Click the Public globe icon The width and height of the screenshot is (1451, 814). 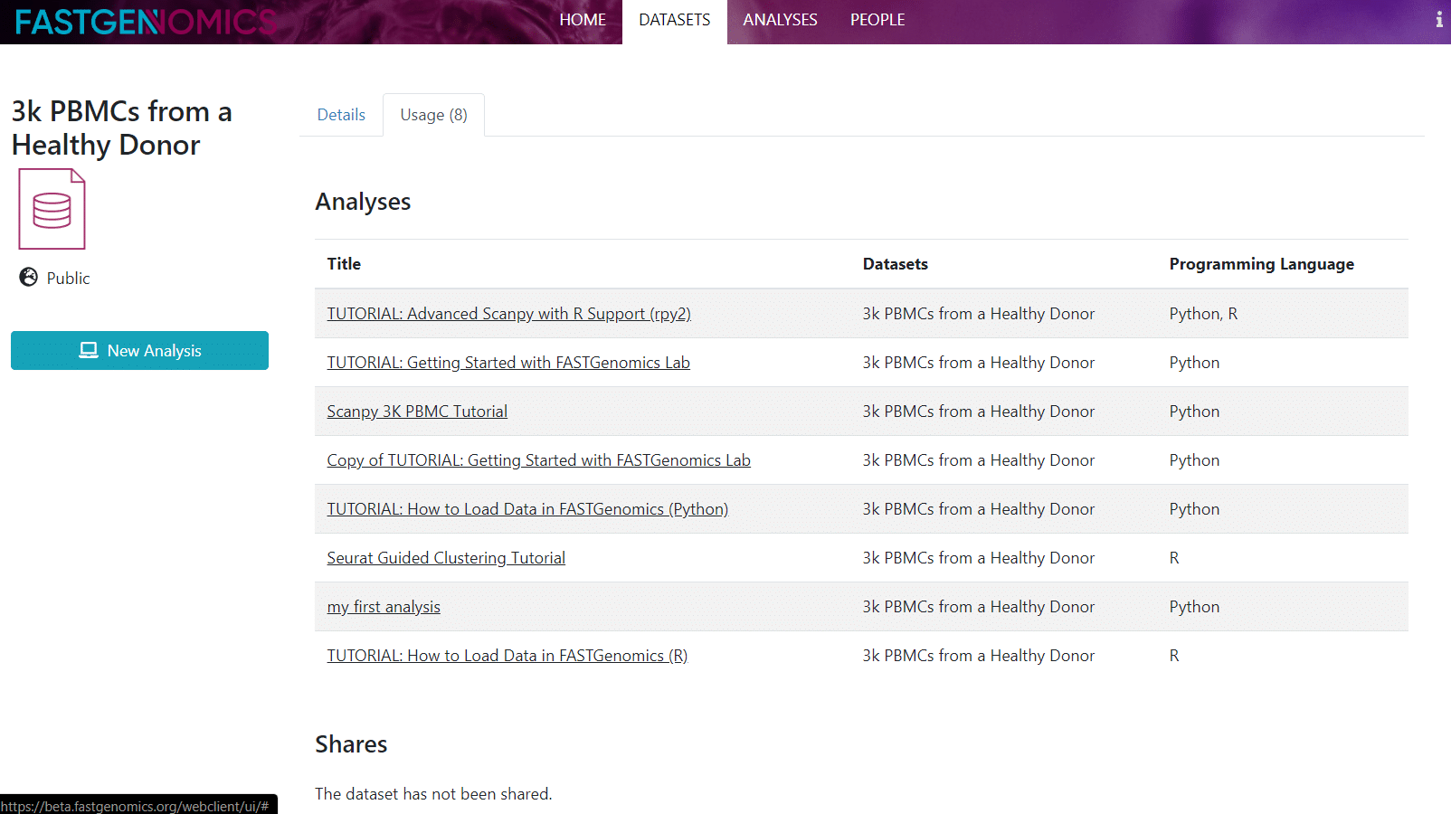click(29, 277)
